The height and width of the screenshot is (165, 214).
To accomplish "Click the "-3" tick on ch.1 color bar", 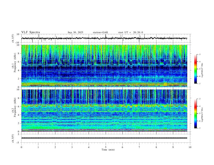I will coord(199,54).
